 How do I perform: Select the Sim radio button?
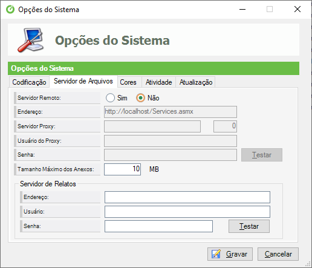point(110,98)
